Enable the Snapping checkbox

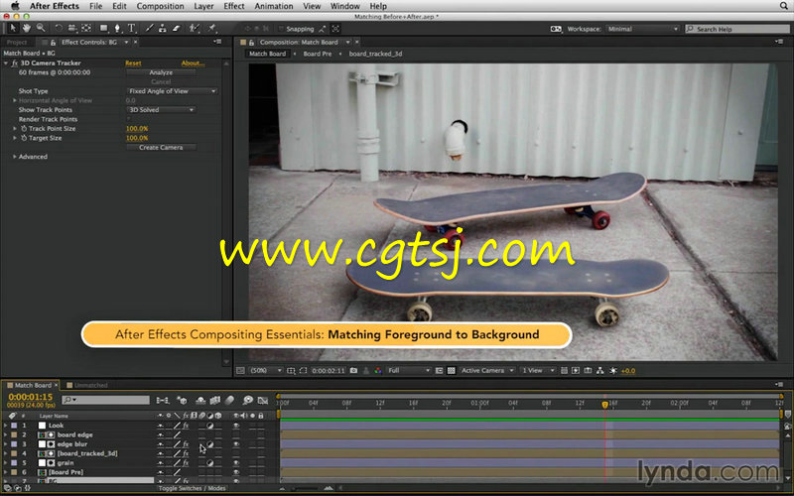tap(282, 29)
